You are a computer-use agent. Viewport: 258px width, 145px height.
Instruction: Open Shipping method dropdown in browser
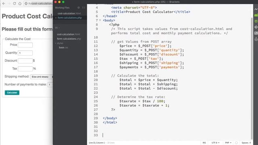point(42,77)
